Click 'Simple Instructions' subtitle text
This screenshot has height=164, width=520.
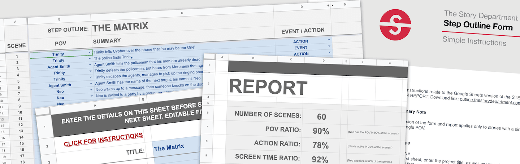(x=474, y=41)
